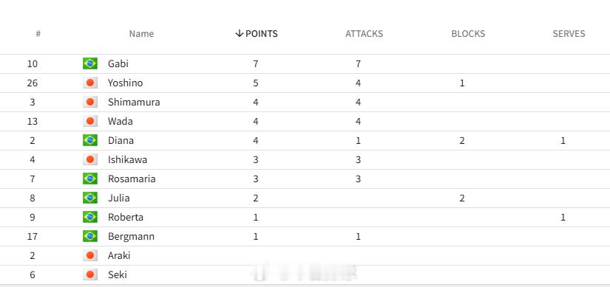
Task: Click the Japan flag beside Yoshino
Action: (x=90, y=83)
